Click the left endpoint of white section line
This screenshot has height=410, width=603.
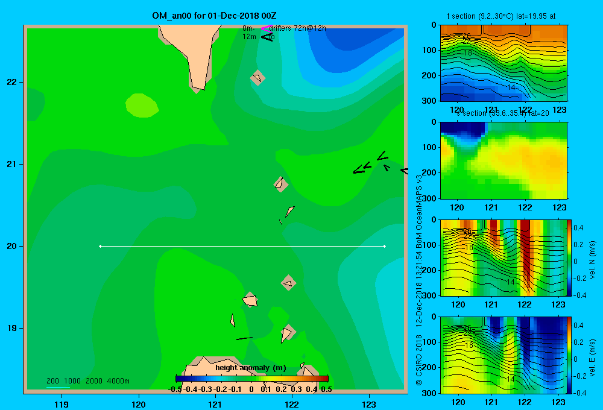tap(100, 246)
